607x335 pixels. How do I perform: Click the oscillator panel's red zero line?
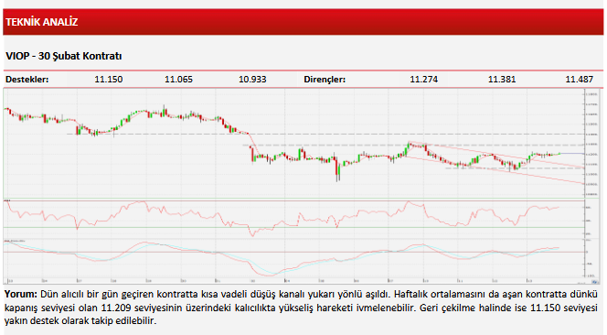(293, 252)
